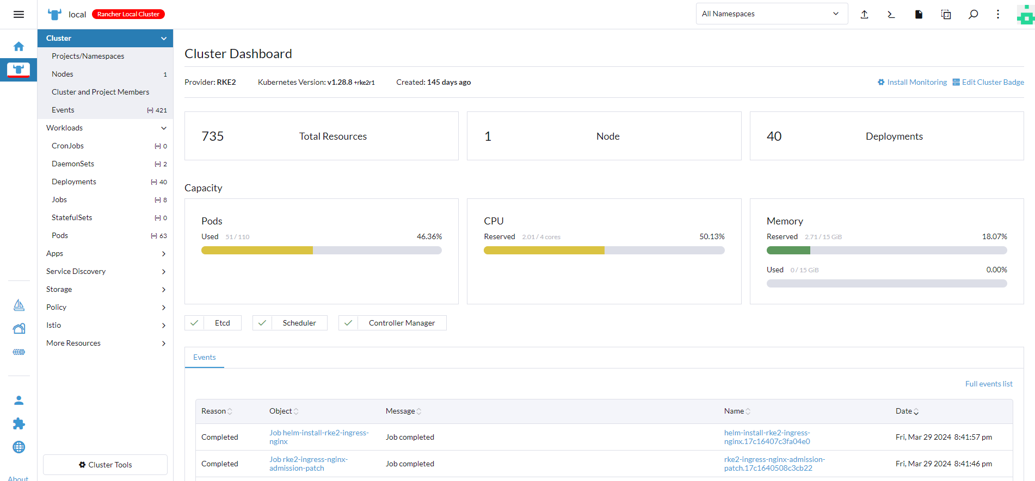Viewport: 1035px width, 481px height.
Task: Sort events by Date column
Action: click(907, 411)
